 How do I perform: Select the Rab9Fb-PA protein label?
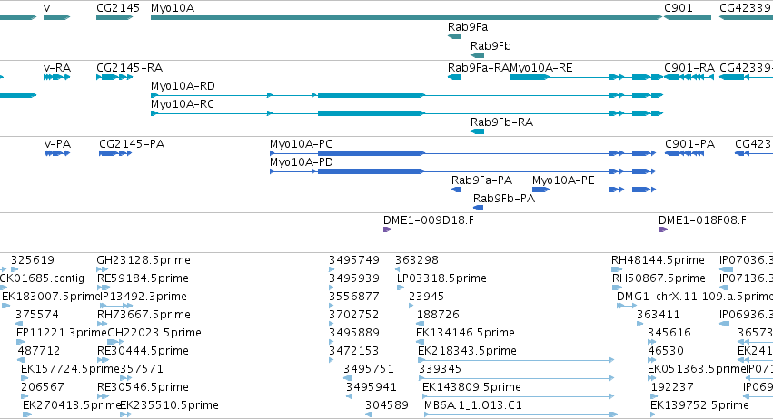pos(504,199)
